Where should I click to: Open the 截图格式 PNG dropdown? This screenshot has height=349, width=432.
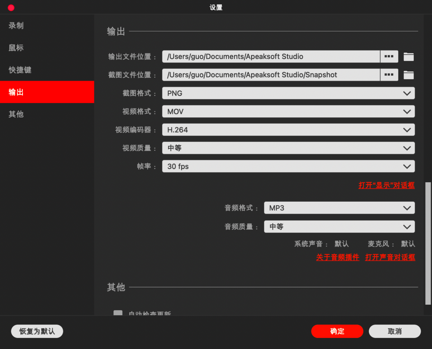288,93
